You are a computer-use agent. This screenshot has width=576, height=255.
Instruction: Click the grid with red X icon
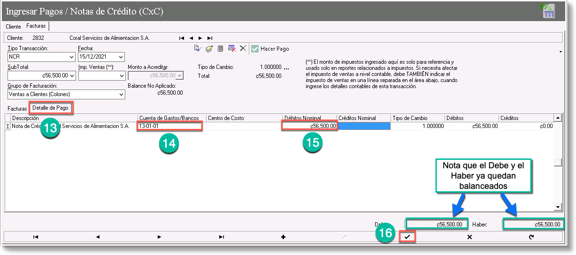pos(231,48)
